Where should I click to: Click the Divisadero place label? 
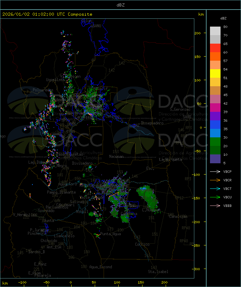point(82,163)
